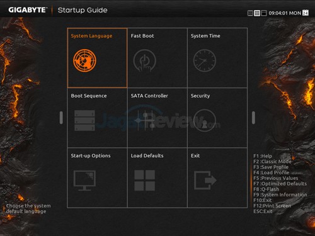315x236 pixels.
Task: Click the ESC:Exit shortcut
Action: point(263,211)
